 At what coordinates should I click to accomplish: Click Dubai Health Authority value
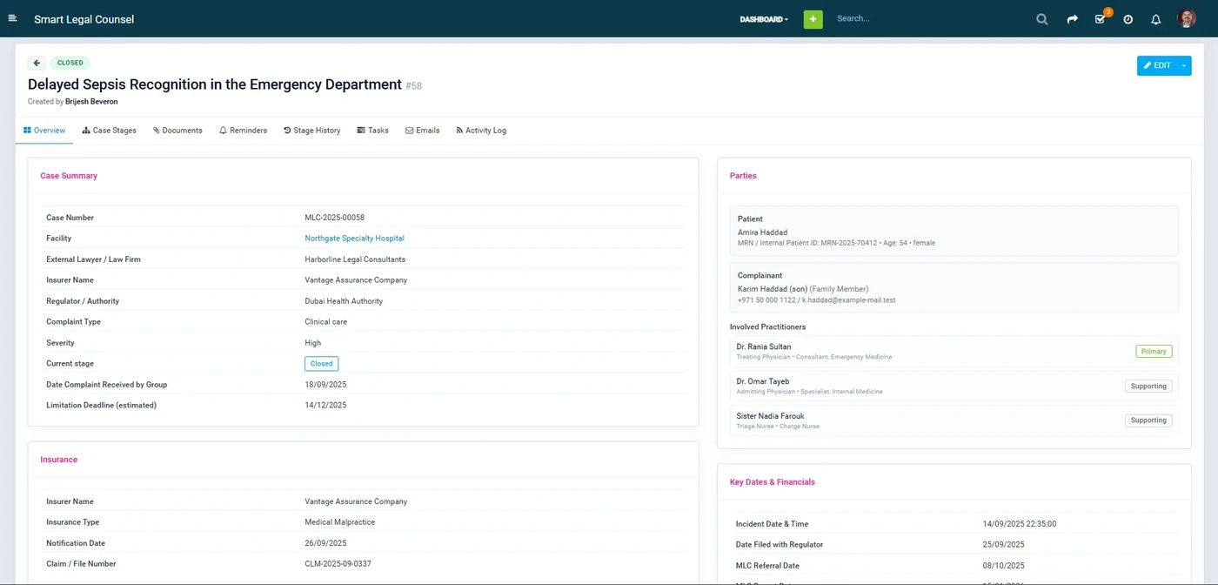point(344,301)
